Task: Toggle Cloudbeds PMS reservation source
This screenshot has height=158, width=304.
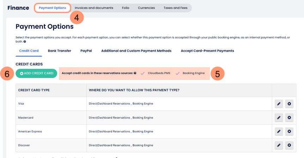Action: point(142,73)
